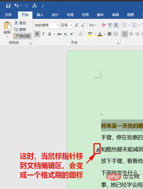This screenshot has width=143, height=189.
Task: Apply the font color A
Action: (x=100, y=34)
